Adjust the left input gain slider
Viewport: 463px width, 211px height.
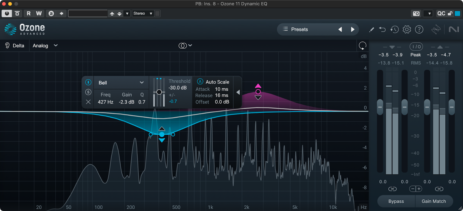380,107
